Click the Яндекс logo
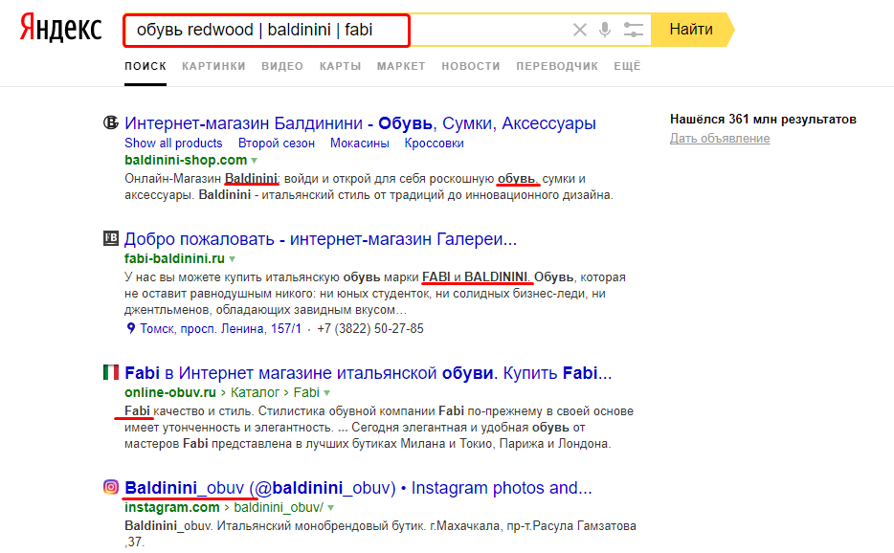 point(60,29)
